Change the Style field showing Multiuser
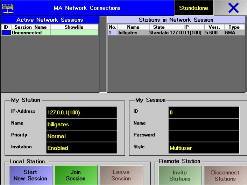The image size is (247, 185). 204,148
